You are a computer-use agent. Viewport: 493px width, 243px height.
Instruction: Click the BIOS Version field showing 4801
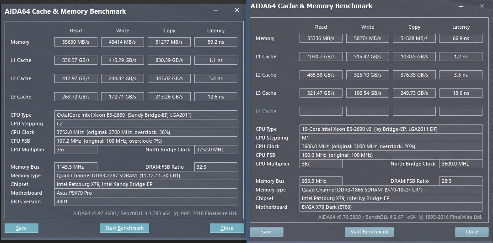tap(145, 202)
